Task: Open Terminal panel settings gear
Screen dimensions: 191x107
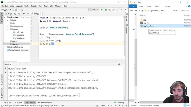Action: (119, 64)
